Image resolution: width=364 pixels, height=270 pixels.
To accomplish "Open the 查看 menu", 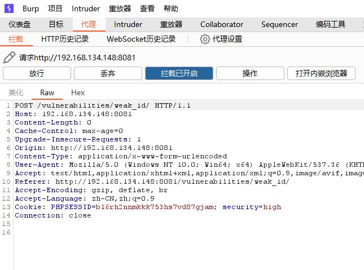I will 147,8.
